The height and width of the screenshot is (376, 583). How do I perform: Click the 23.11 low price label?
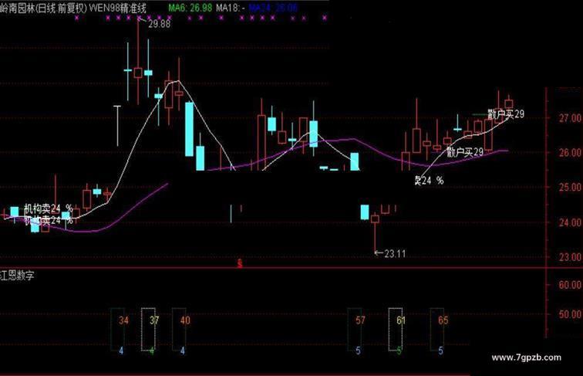[395, 254]
